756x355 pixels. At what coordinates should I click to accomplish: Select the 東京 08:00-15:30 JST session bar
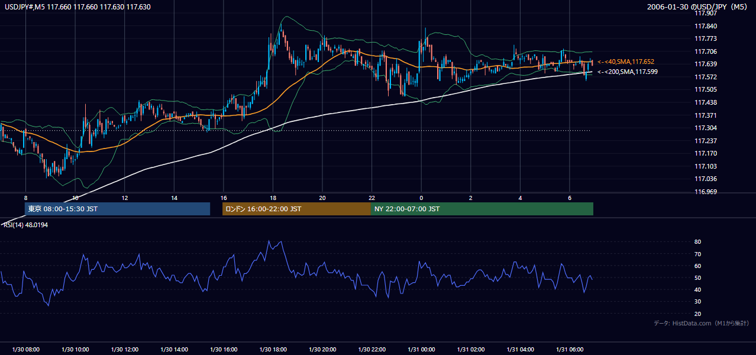coord(117,209)
